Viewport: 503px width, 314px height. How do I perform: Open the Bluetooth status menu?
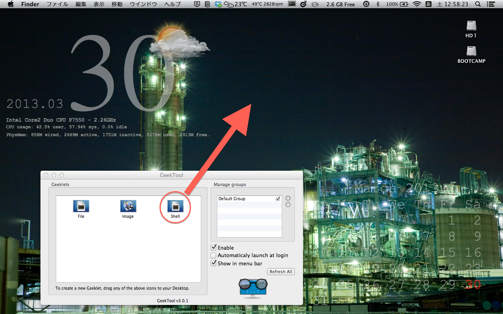[378, 4]
